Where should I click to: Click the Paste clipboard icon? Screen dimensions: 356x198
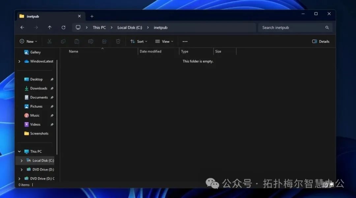[x=77, y=41]
